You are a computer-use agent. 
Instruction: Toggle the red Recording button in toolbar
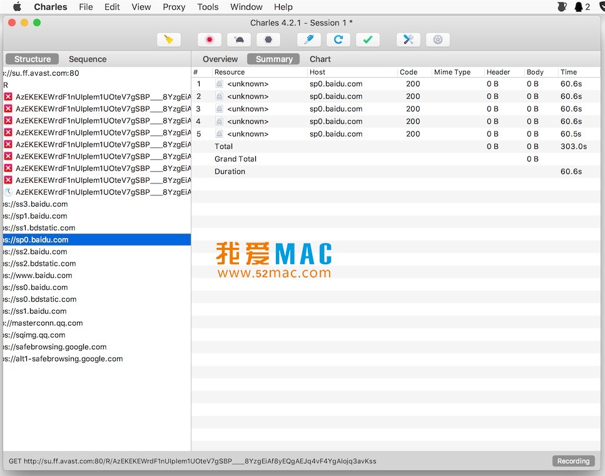pos(209,39)
